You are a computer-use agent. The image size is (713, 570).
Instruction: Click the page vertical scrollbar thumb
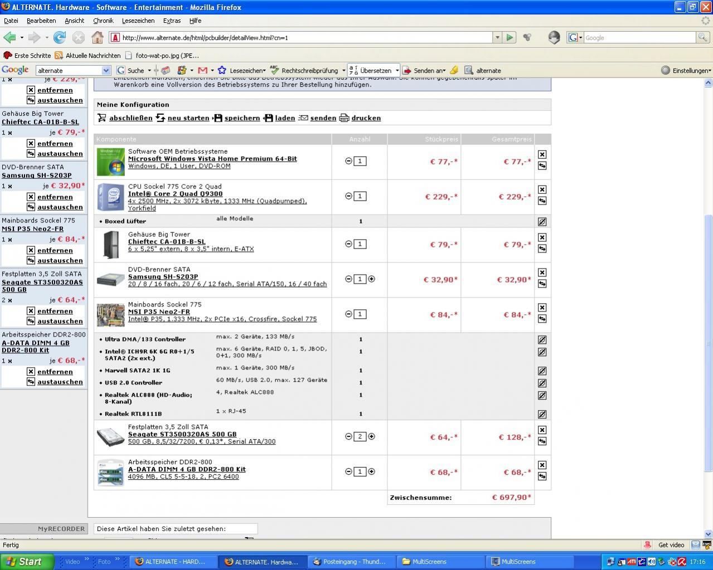(708, 344)
